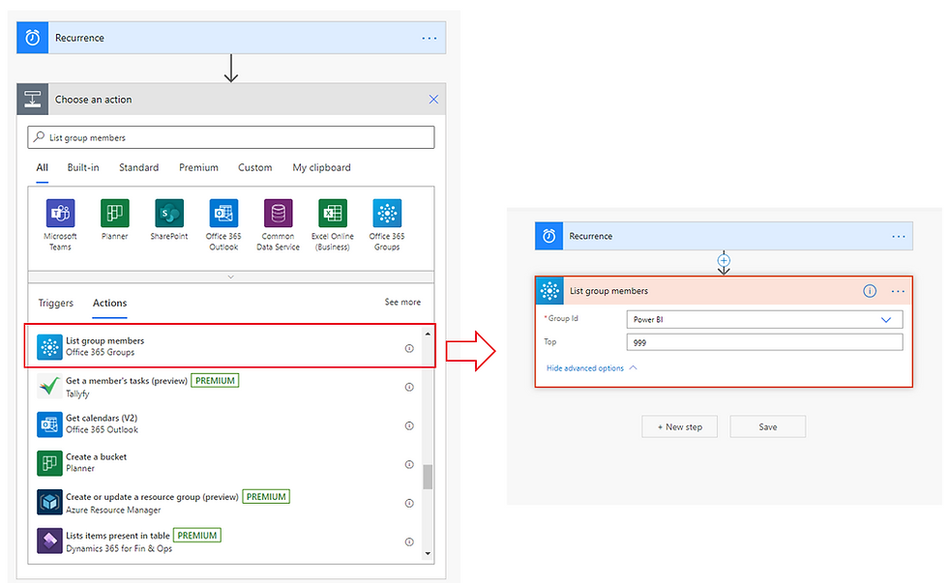The image size is (948, 583).
Task: Show info on List group members card
Action: 870,291
